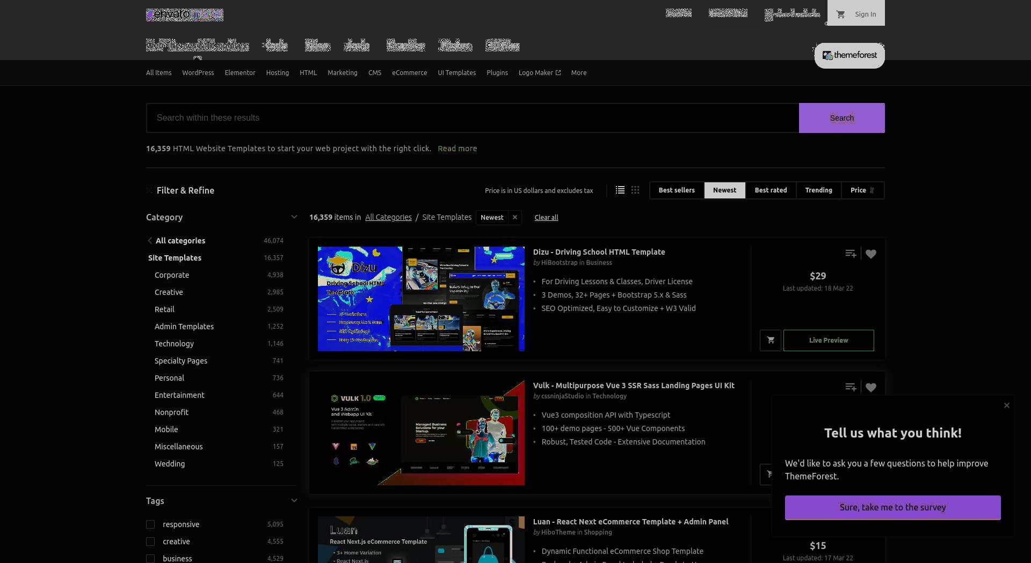Focus the Search within these results field
1031x563 pixels.
click(x=473, y=118)
